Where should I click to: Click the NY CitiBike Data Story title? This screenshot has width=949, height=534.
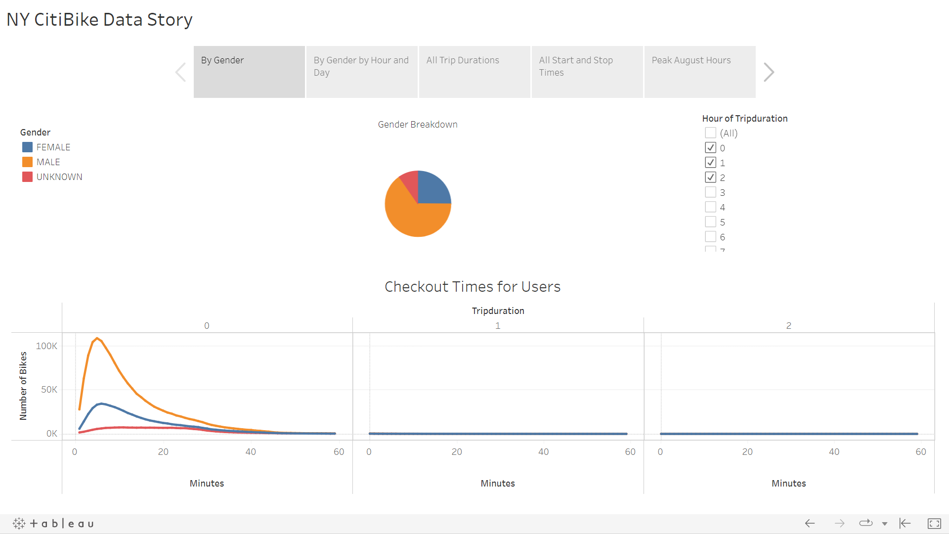click(x=99, y=20)
